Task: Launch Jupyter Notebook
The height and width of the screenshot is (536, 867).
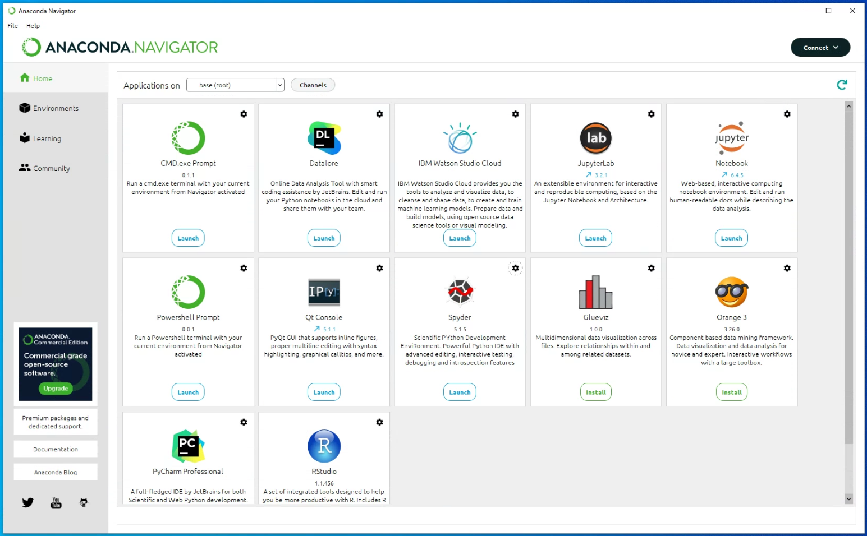Action: tap(732, 238)
